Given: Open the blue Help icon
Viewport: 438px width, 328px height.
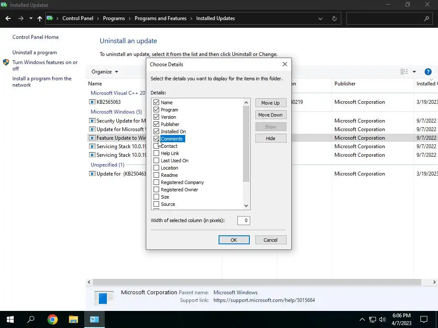Looking at the screenshot, I should click(428, 72).
